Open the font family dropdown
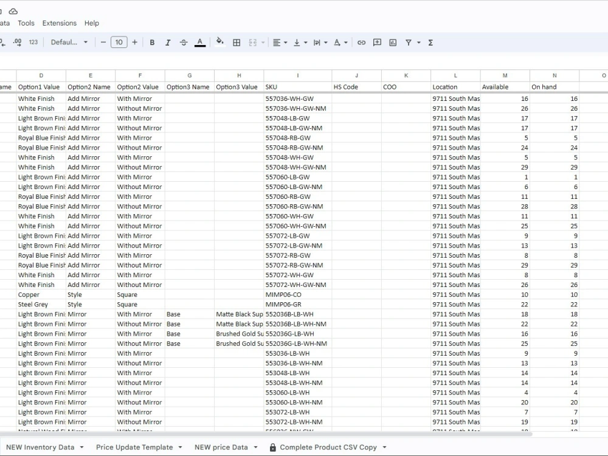Screen dimensions: 608x456 click(69, 43)
